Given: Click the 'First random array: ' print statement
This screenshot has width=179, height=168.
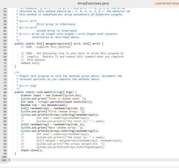Looking at the screenshot, I should coord(53,111).
